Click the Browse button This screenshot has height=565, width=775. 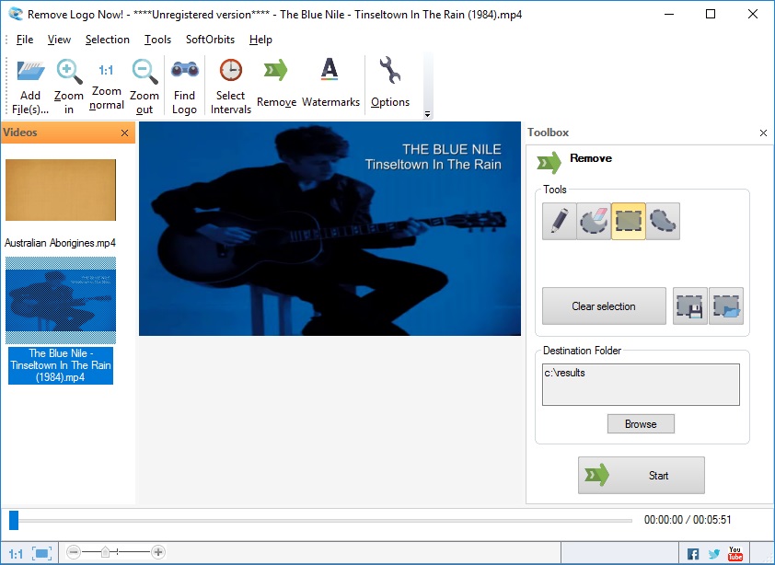point(641,423)
